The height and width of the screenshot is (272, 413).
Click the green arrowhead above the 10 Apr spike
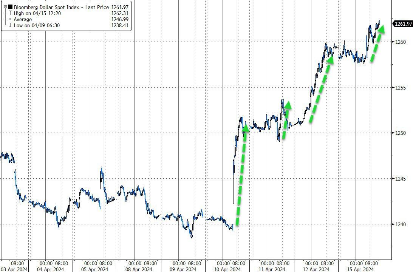click(246, 128)
